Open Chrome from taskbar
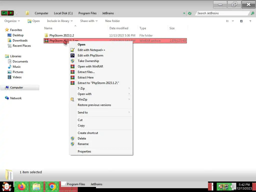Image resolution: width=256 pixels, height=192 pixels. coord(52,186)
